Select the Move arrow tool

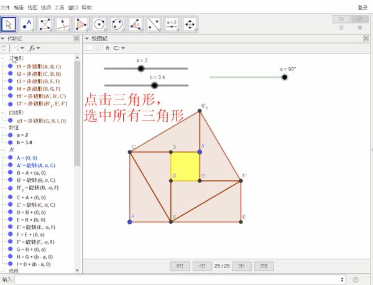tap(9, 24)
